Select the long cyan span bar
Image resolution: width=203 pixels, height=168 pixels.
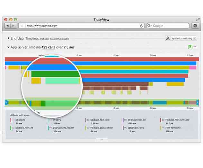(134, 72)
